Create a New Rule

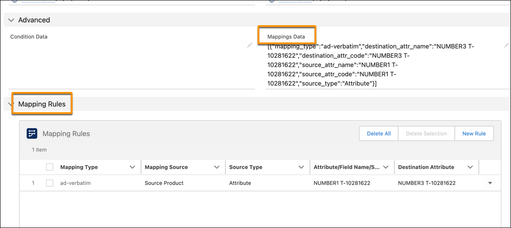474,133
